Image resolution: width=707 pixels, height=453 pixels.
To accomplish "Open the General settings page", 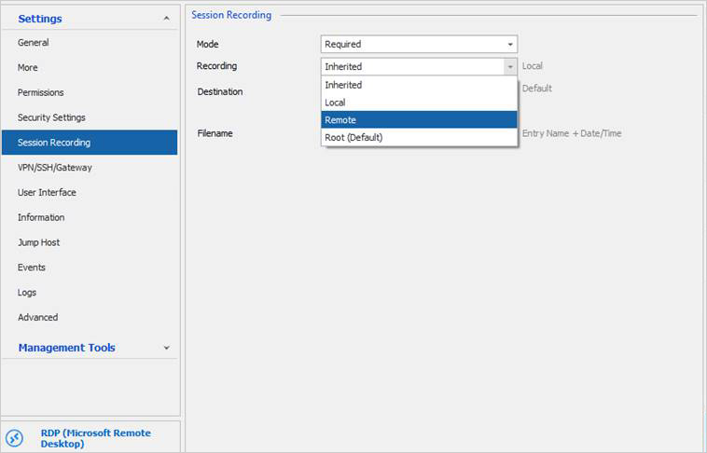I will [x=34, y=43].
